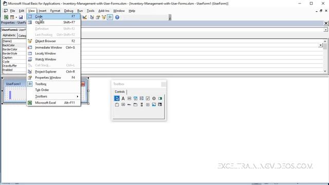
Task: Choose Project Explorer in View menu
Action: (x=53, y=72)
